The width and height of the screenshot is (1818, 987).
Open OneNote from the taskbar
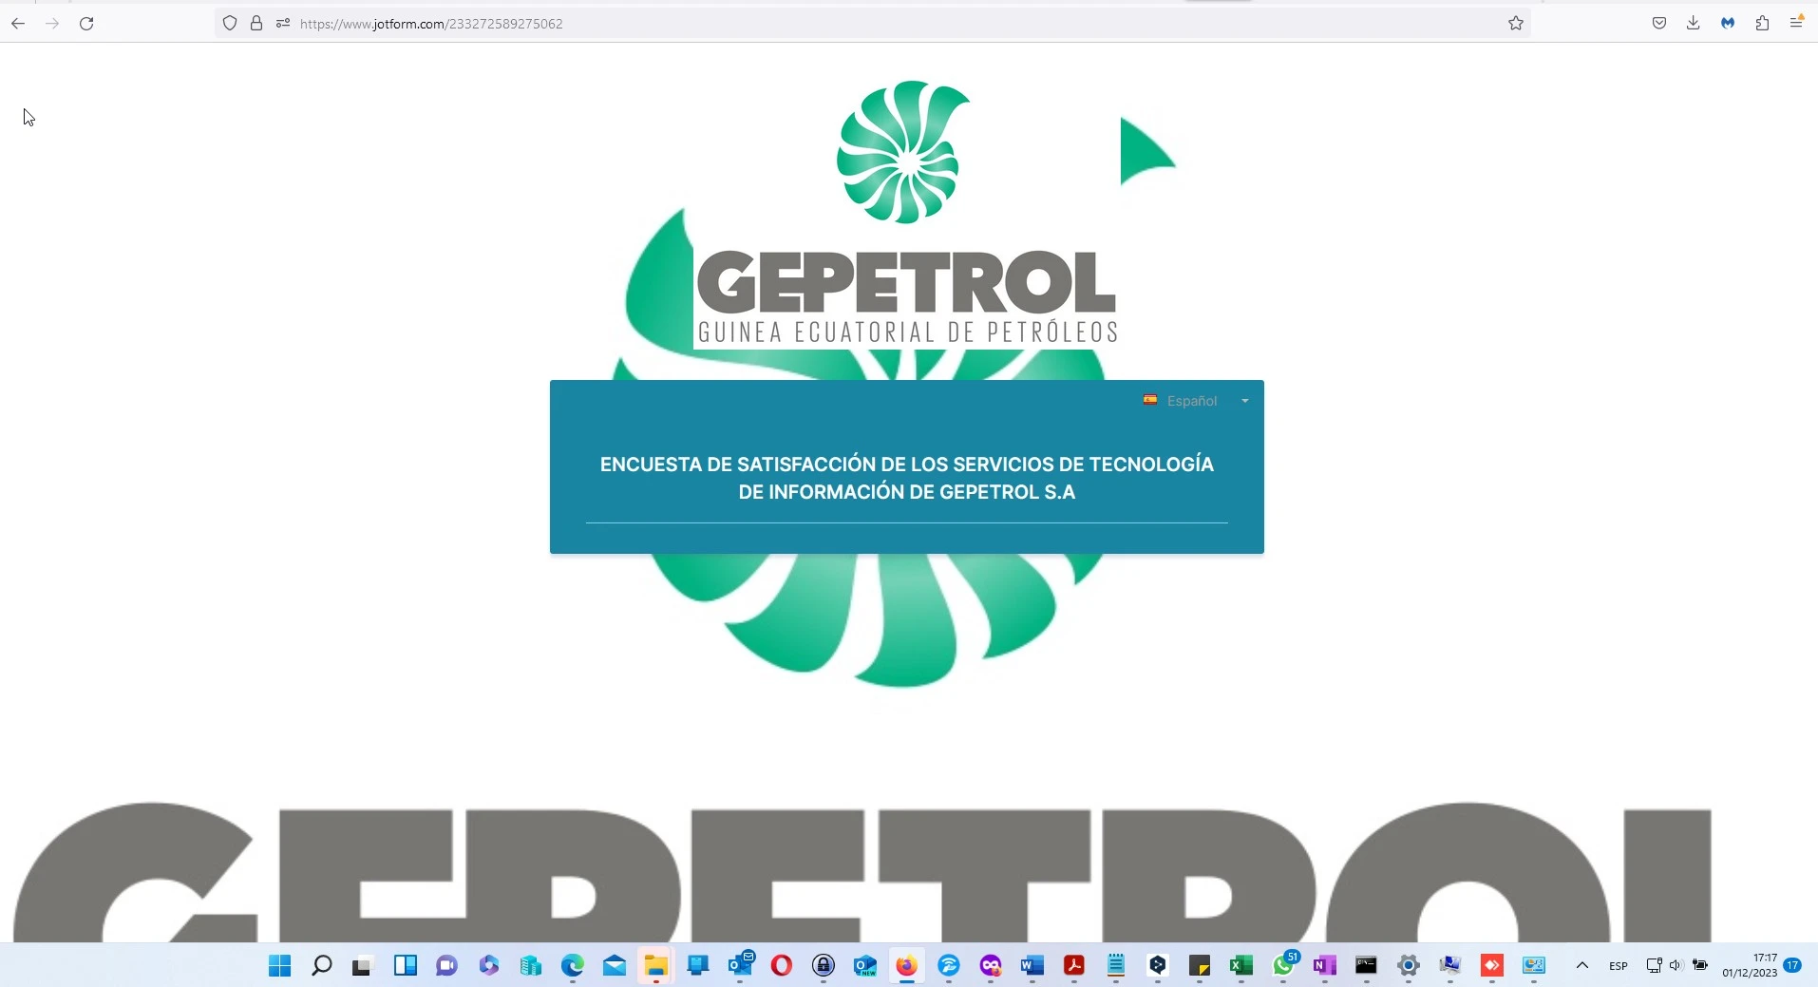point(1325,966)
